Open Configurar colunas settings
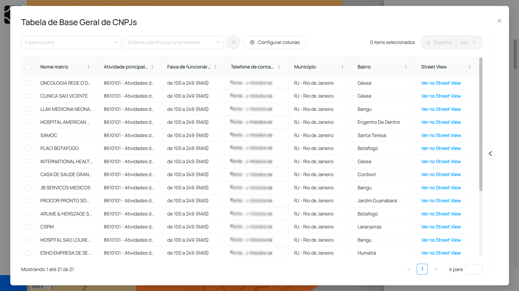Screen dimensions: 519x291 (x=275, y=42)
